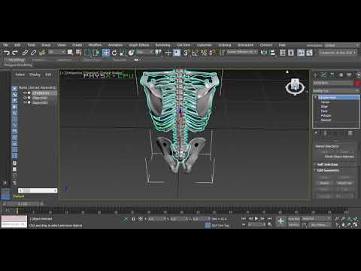Toggle visibility eye of first scene object
This screenshot has width=361, height=271.
coord(25,93)
